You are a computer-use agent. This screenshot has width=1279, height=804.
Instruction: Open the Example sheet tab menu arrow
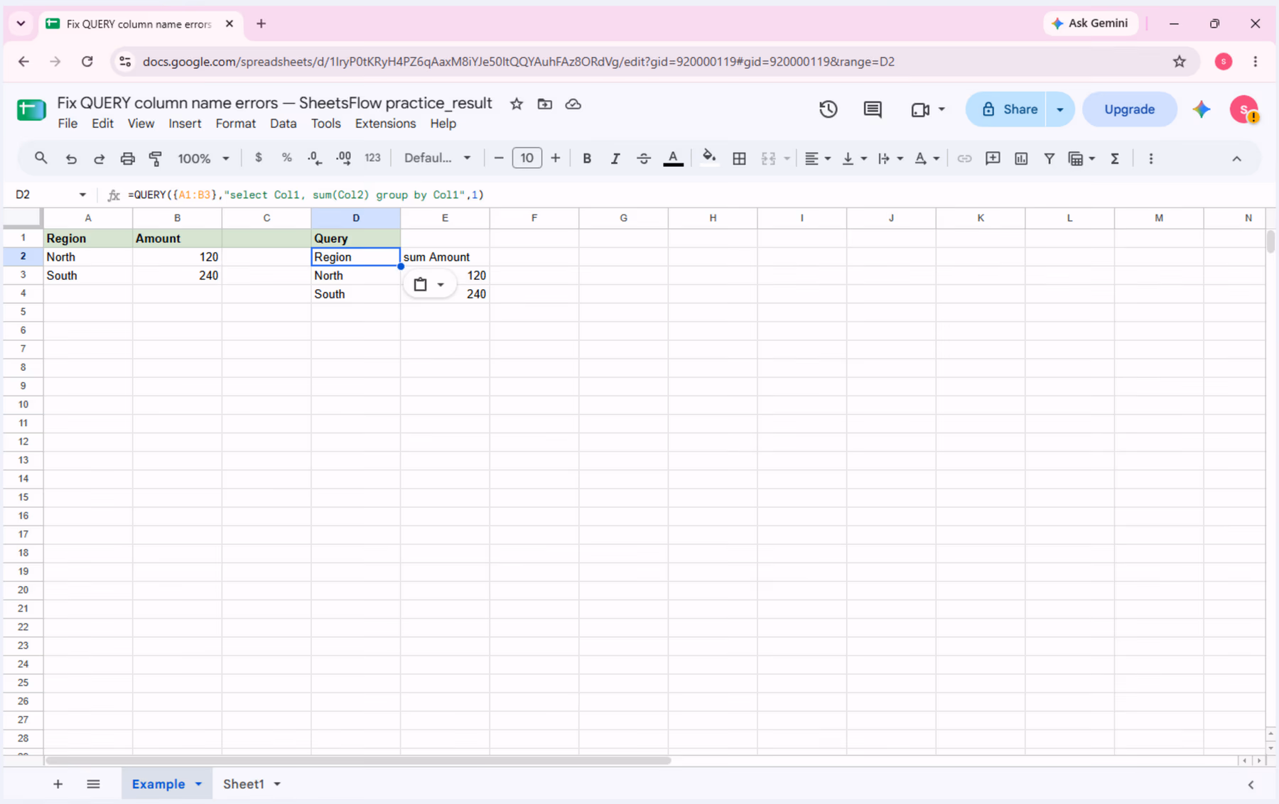click(x=199, y=784)
